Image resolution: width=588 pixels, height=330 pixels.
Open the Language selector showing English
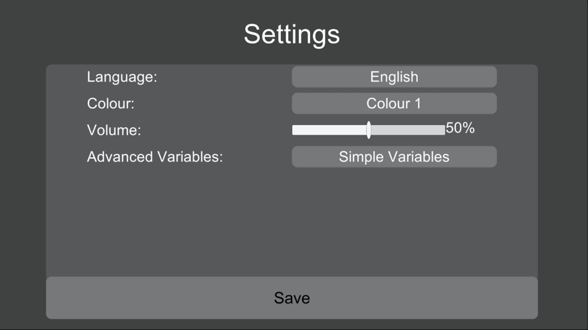[394, 77]
